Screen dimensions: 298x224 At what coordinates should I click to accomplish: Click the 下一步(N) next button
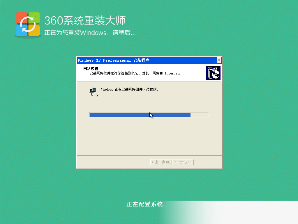[183, 162]
